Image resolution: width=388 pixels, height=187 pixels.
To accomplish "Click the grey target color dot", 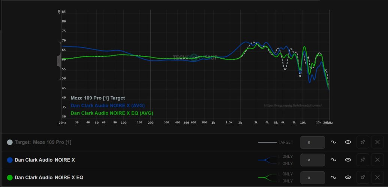I will tap(10, 142).
